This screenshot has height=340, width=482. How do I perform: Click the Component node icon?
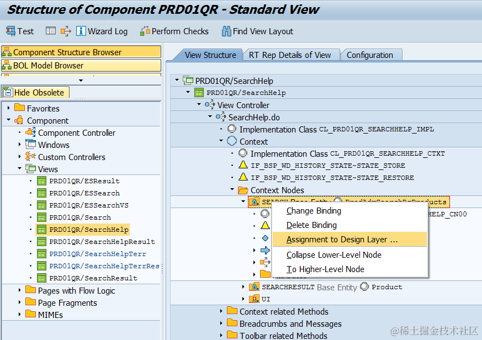tap(19, 120)
